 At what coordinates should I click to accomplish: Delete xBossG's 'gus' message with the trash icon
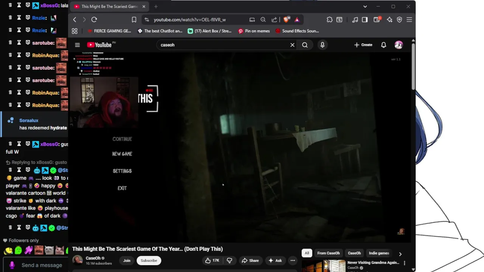click(10, 144)
